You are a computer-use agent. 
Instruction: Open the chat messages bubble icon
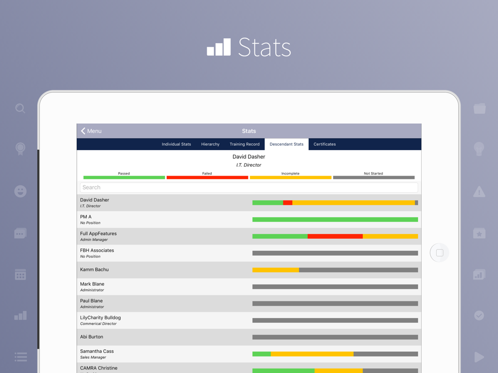pos(20,233)
